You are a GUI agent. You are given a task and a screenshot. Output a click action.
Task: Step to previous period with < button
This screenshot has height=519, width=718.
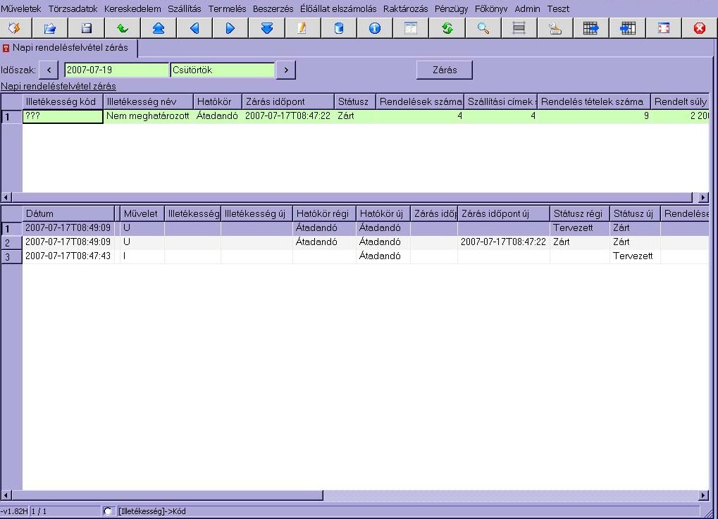(x=49, y=70)
